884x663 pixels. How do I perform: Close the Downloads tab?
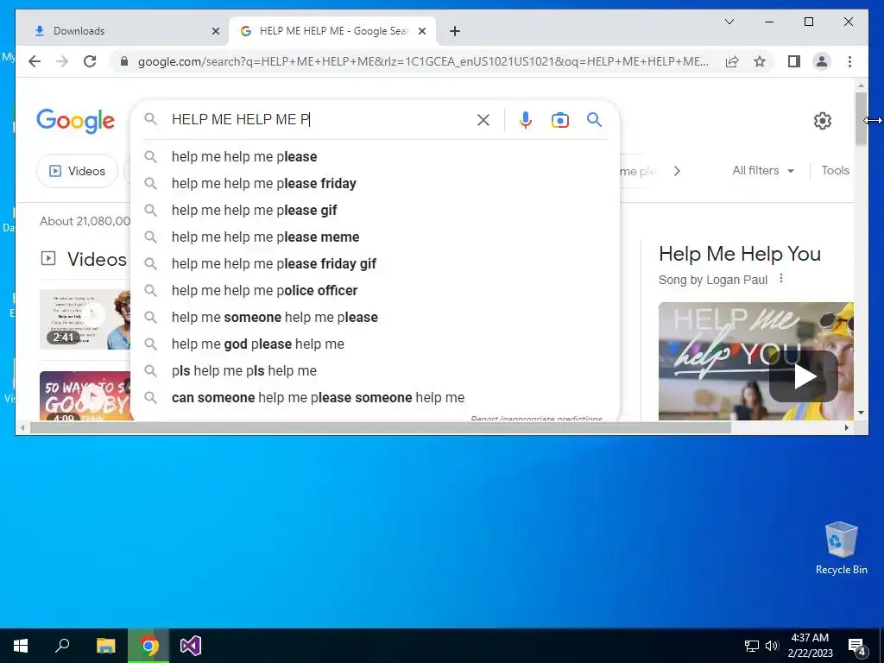(x=215, y=31)
